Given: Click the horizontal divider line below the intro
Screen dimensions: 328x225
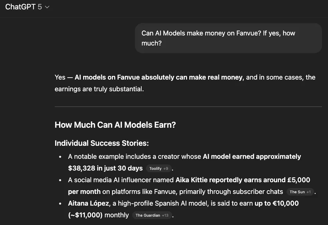Looking at the screenshot, I should coord(188,107).
